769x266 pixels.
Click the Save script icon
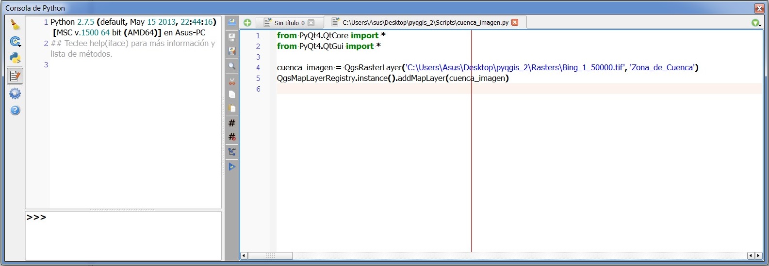click(x=232, y=37)
